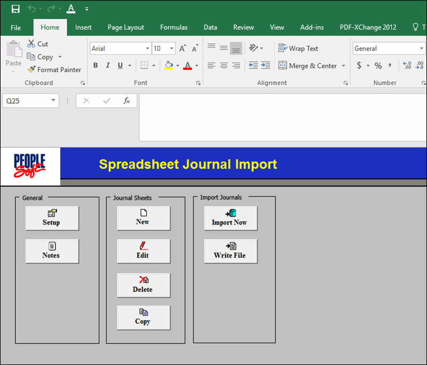Bottom align the cell contents
The width and height of the screenshot is (427, 365).
236,48
